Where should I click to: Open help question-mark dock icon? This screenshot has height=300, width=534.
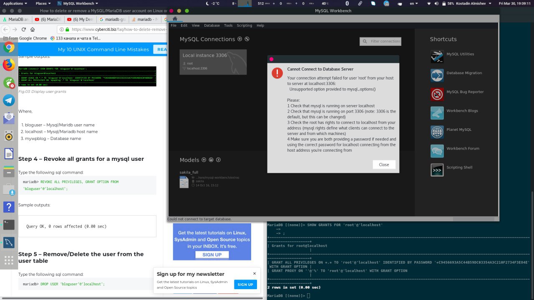point(9,207)
